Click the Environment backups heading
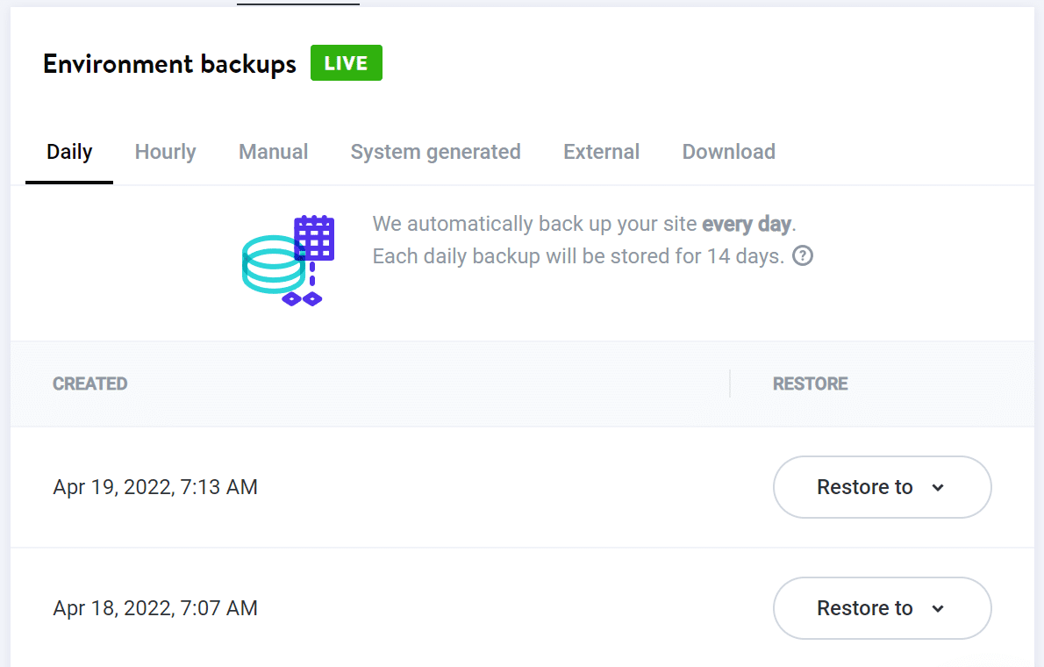This screenshot has height=667, width=1044. click(169, 63)
